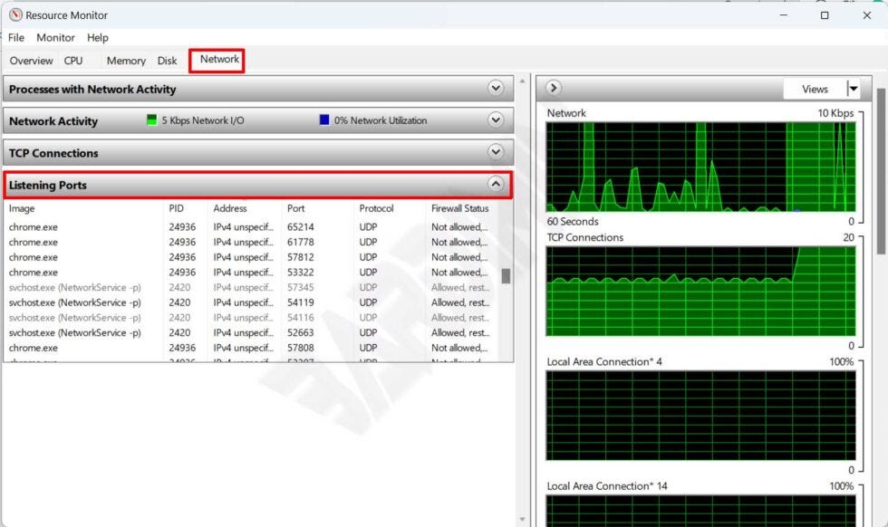Image resolution: width=888 pixels, height=527 pixels.
Task: Select the Disk tab
Action: pos(167,61)
